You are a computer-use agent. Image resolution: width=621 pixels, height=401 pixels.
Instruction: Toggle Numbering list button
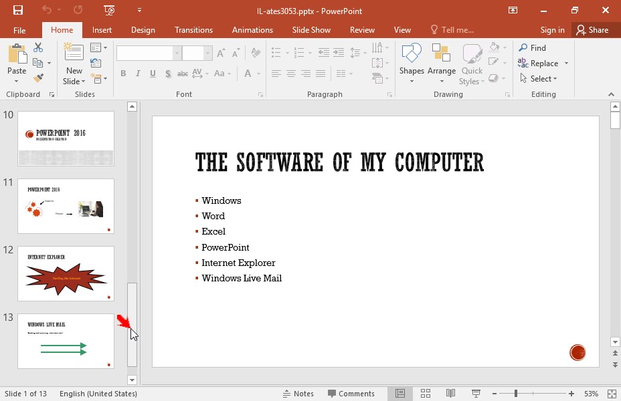click(299, 53)
